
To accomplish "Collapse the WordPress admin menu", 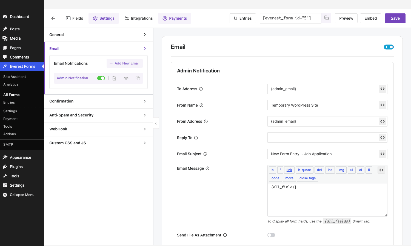I will [x=22, y=195].
